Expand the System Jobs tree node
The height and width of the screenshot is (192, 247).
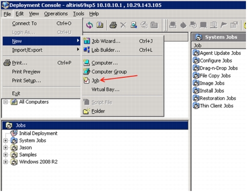point(6,140)
